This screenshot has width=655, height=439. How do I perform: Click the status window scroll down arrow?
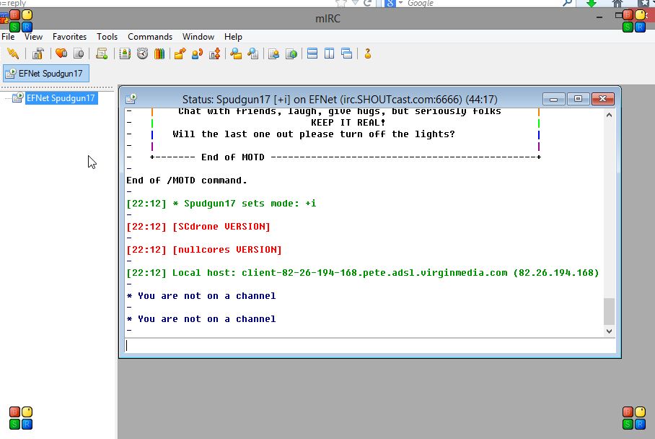[609, 331]
